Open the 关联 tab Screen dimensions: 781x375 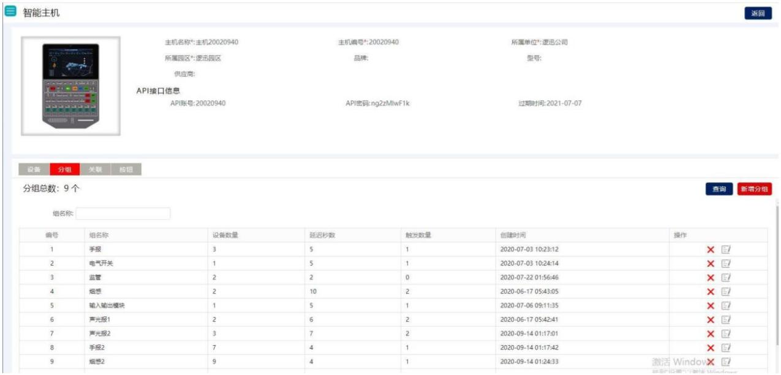[96, 170]
